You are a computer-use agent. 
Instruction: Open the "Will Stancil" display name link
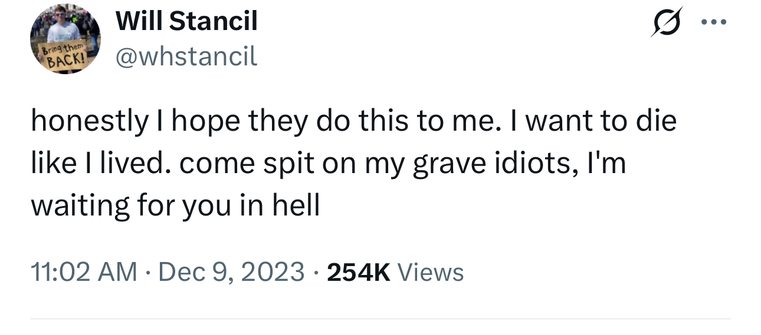coord(186,22)
